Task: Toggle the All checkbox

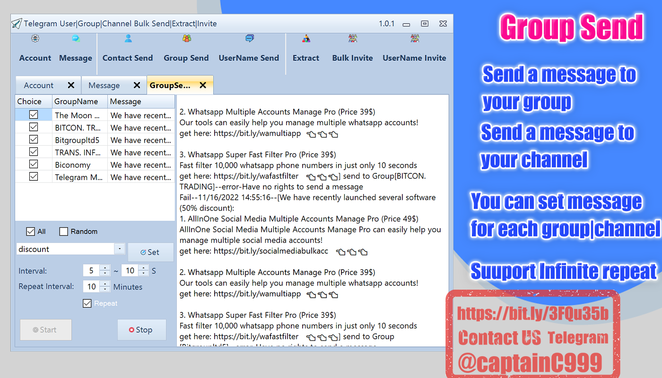Action: tap(31, 232)
